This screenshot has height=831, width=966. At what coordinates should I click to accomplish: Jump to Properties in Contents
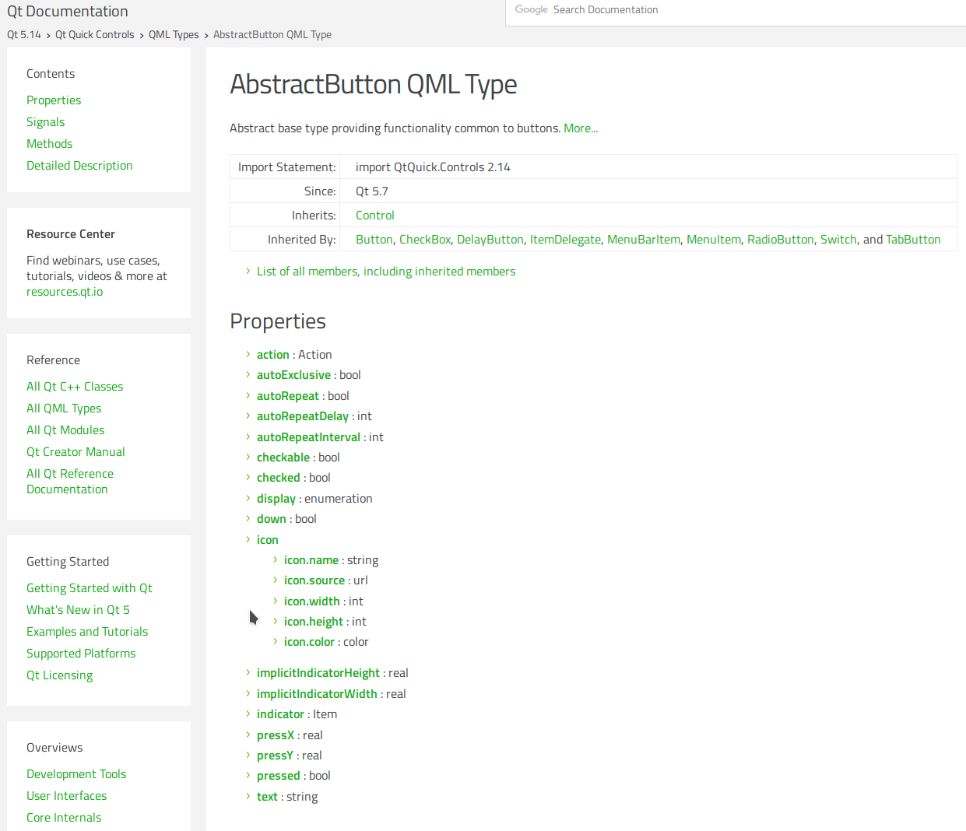pos(54,100)
